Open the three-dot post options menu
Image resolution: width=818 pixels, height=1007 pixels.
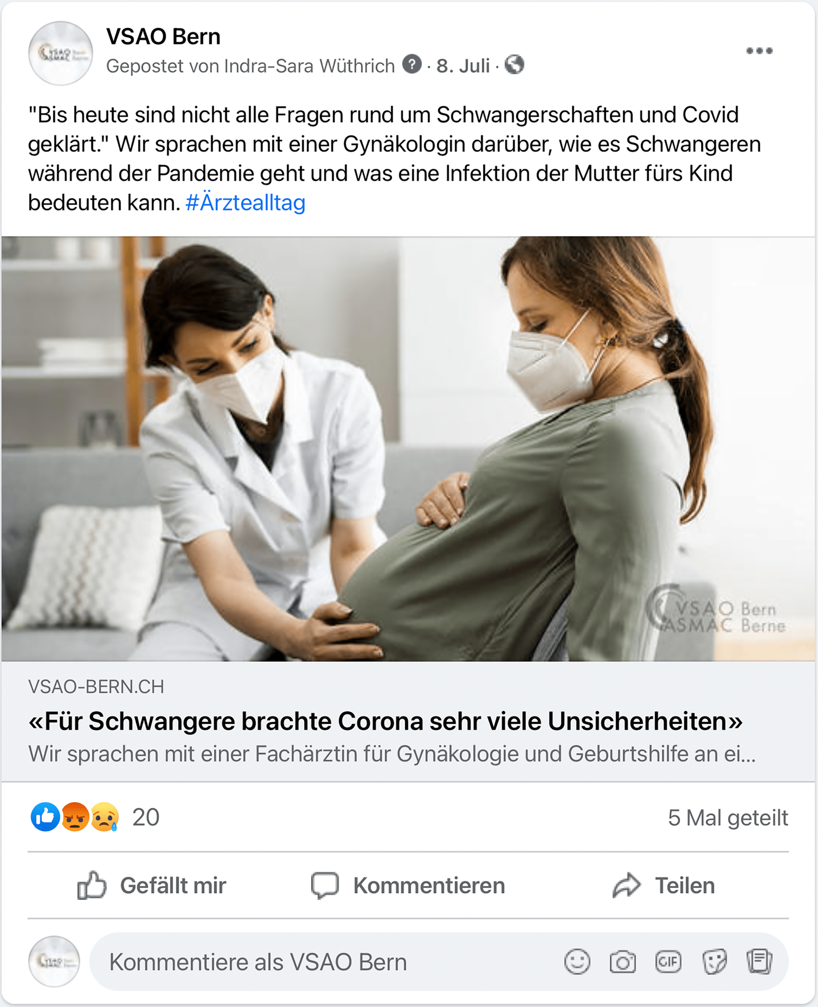tap(759, 51)
